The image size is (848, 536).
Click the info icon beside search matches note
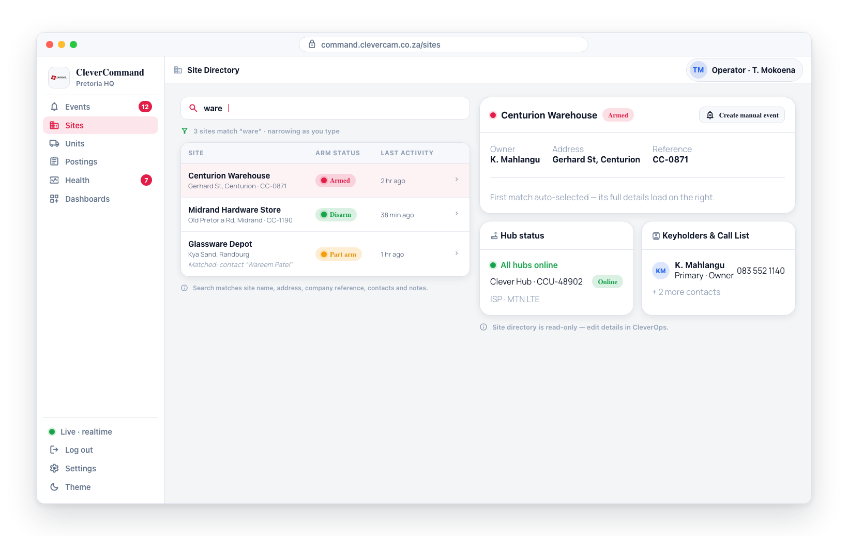pos(185,288)
